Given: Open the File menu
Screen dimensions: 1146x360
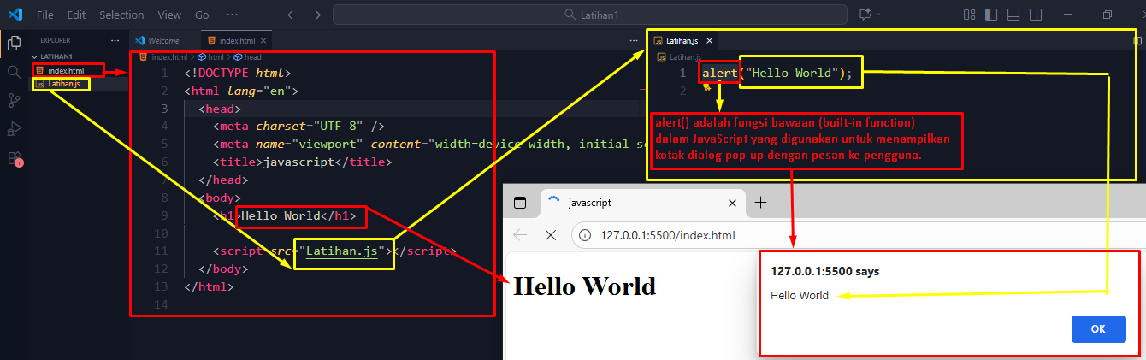Looking at the screenshot, I should 45,15.
